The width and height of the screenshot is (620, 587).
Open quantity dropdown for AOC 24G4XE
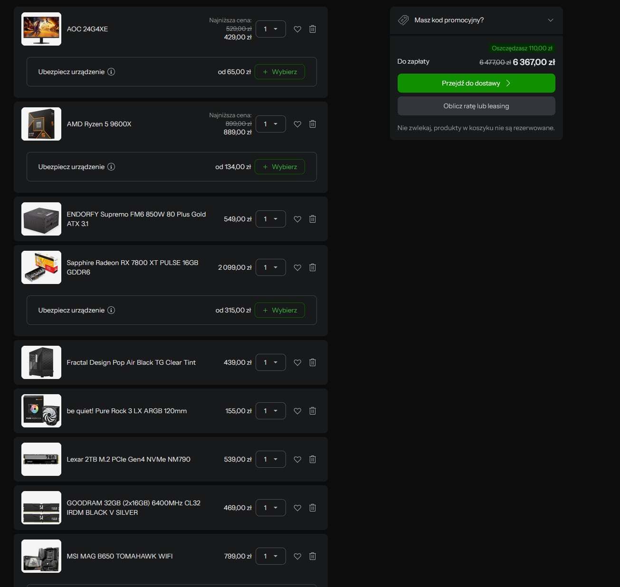[x=271, y=29]
